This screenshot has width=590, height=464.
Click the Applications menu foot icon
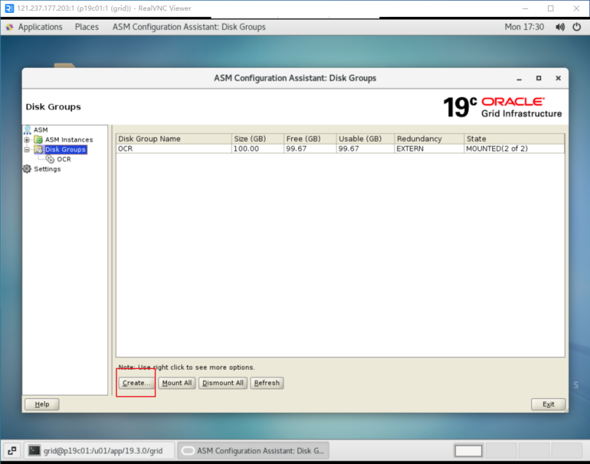(10, 27)
